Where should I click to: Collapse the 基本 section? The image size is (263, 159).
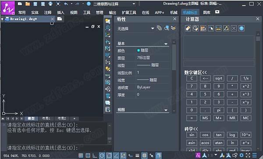pos(166,44)
